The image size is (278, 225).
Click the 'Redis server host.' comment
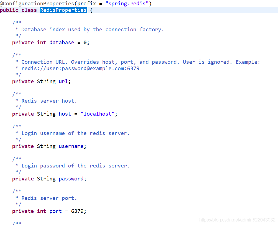49,101
